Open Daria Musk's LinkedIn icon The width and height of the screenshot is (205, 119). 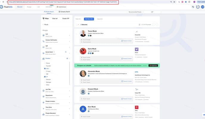[88, 53]
